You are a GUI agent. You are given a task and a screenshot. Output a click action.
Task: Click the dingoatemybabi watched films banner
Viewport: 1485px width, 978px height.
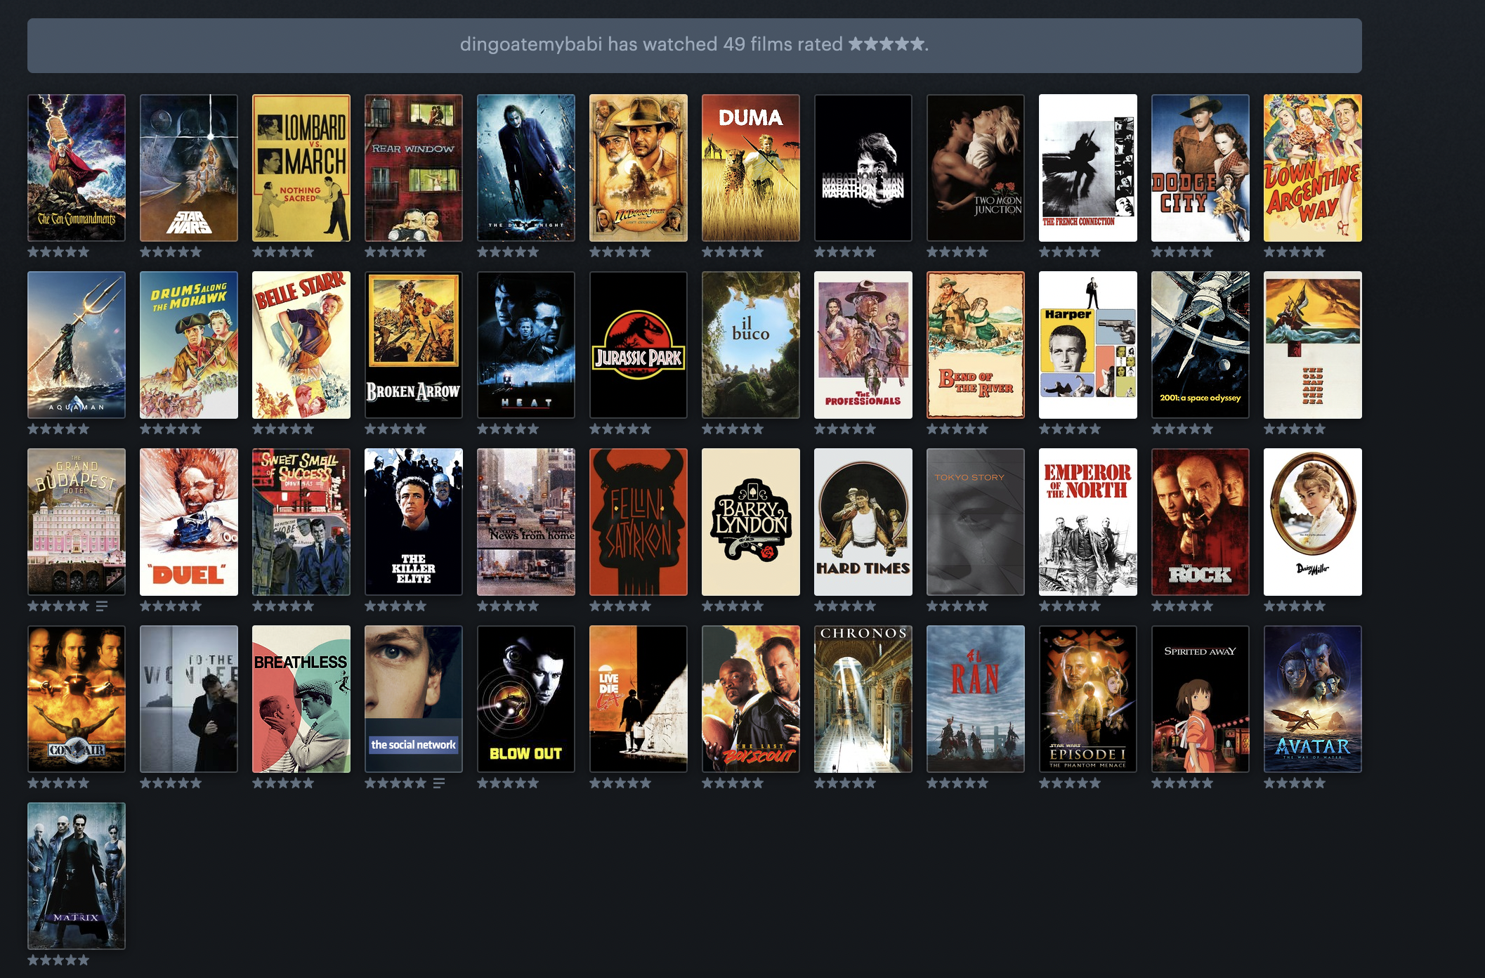[694, 45]
